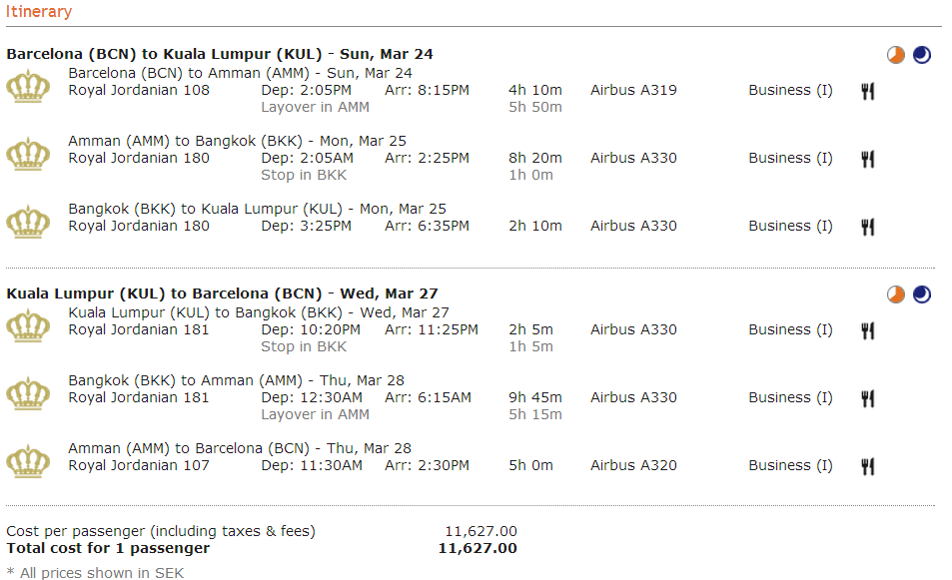Click the total cost 11,627.00 amount
Viewport: 952px width, 580px height.
coord(477,548)
